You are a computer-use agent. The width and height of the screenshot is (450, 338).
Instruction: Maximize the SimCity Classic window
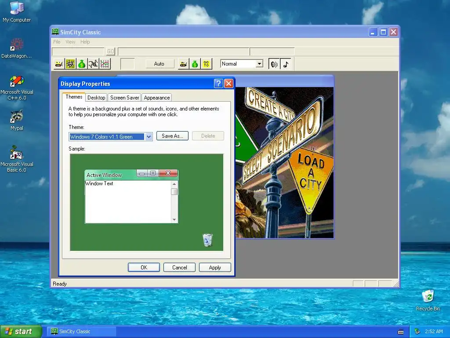tap(383, 32)
